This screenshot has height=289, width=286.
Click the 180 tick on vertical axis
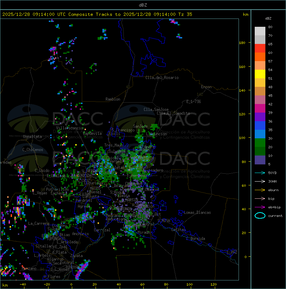[242, 43]
